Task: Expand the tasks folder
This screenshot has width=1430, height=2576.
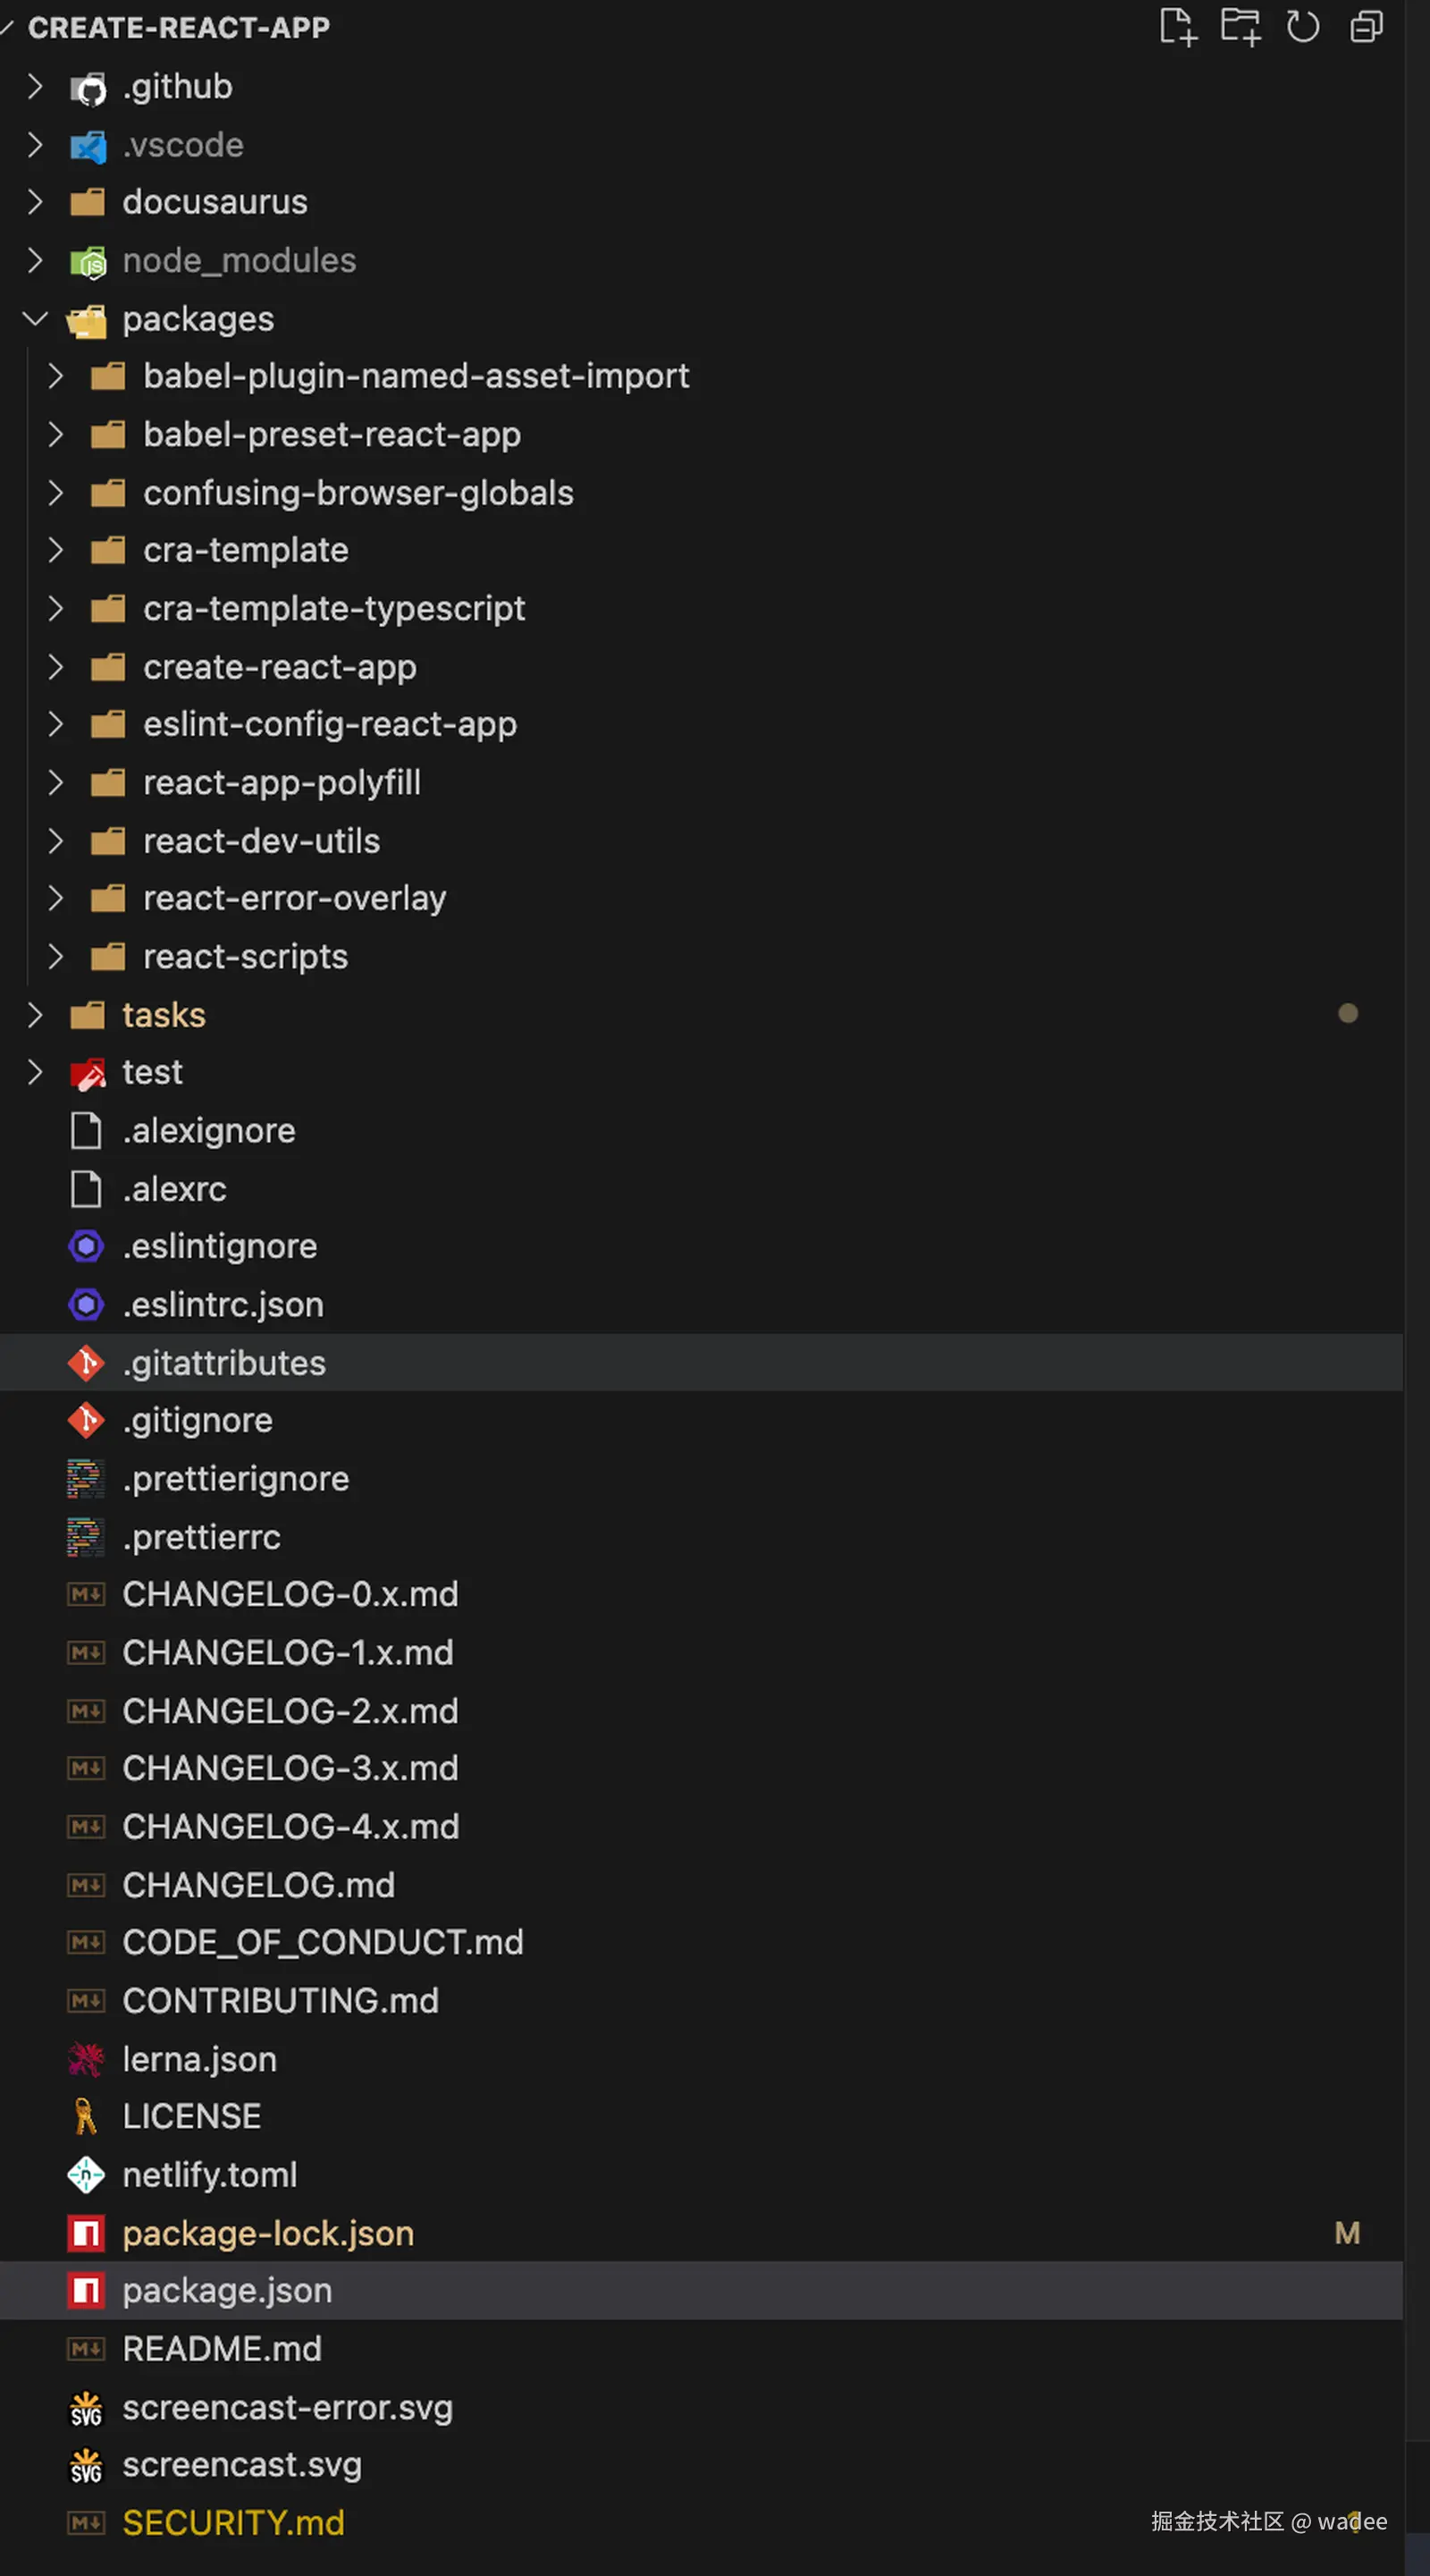Action: point(35,1015)
